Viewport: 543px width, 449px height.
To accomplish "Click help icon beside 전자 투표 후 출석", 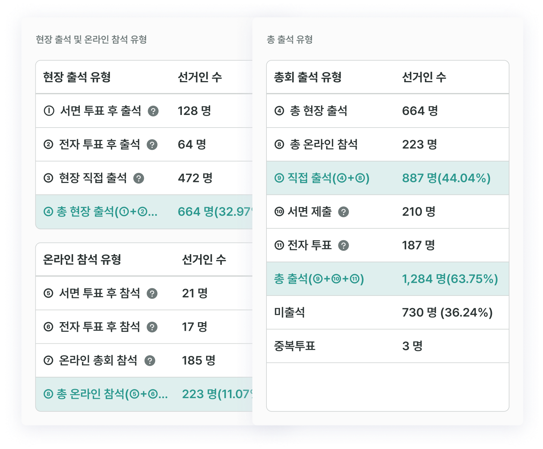I will (152, 144).
